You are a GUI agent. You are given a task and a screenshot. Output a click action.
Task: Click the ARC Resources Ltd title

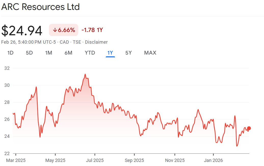coord(41,7)
